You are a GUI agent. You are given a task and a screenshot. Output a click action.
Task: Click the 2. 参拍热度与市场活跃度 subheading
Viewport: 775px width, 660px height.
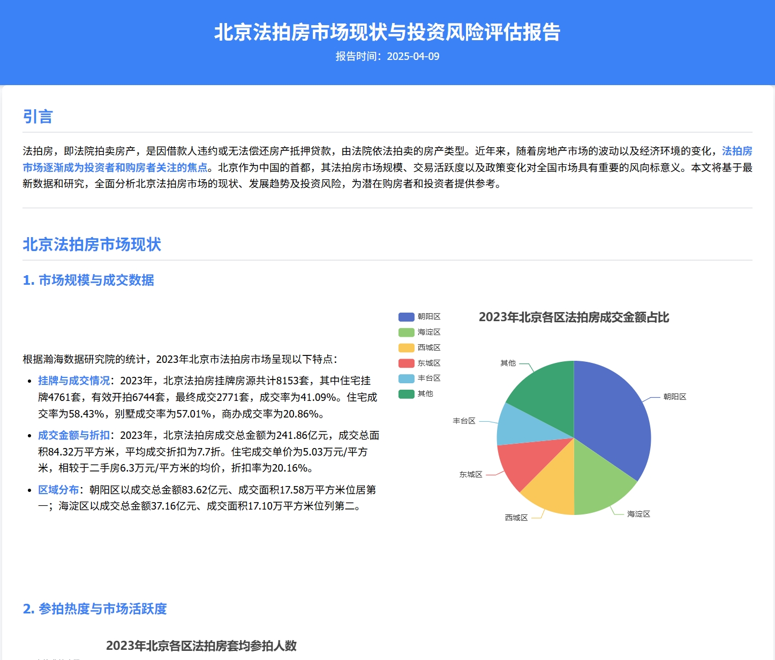(x=95, y=609)
